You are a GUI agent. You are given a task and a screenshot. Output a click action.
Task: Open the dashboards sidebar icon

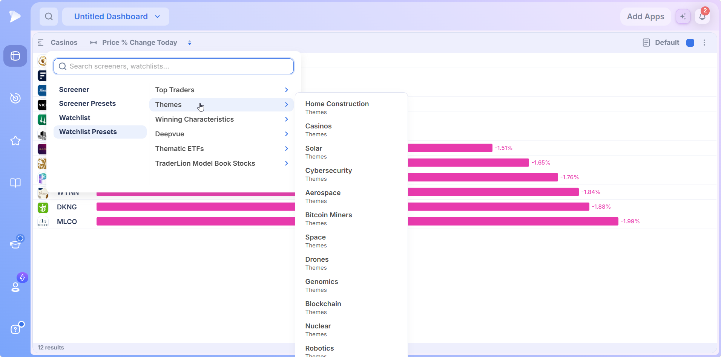click(15, 56)
